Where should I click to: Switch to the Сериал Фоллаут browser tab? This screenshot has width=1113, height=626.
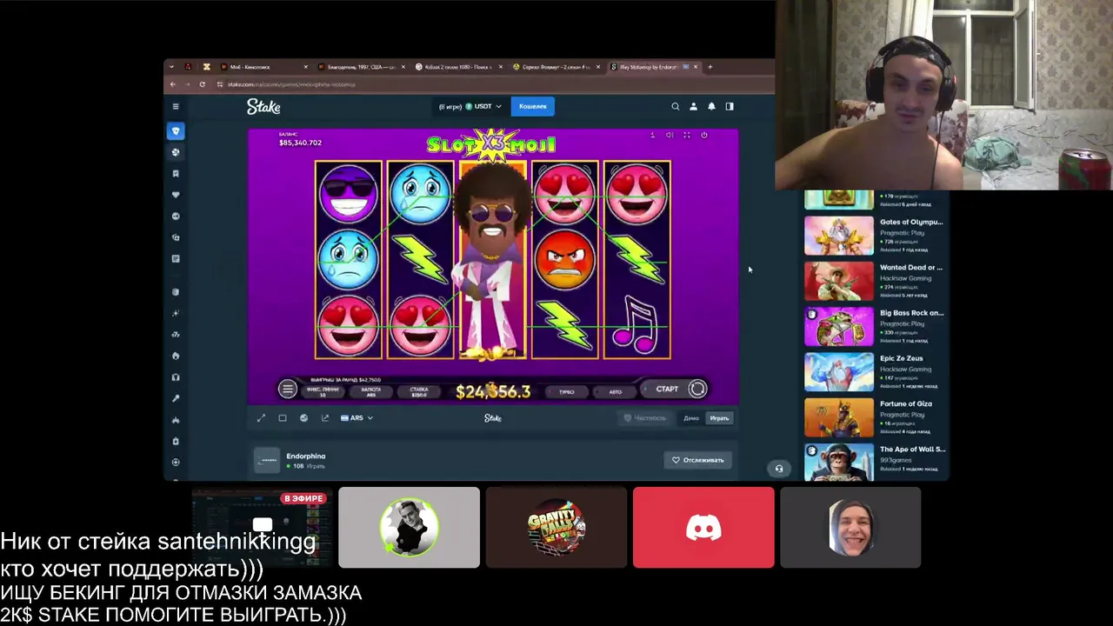(556, 67)
